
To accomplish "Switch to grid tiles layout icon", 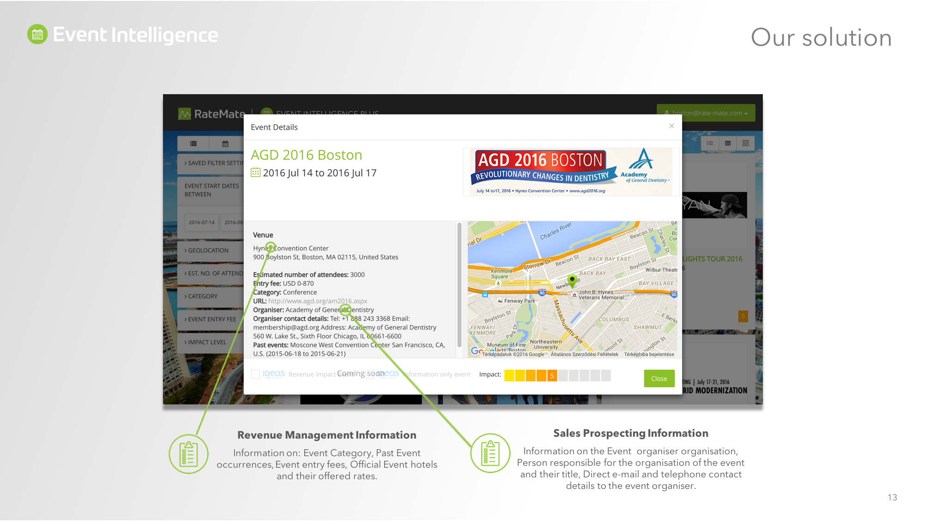I will pos(746,143).
